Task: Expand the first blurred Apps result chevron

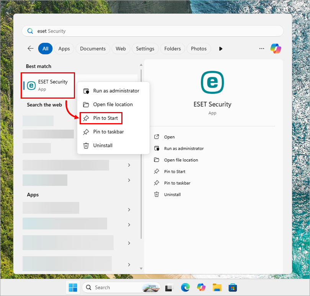Action: (129, 210)
